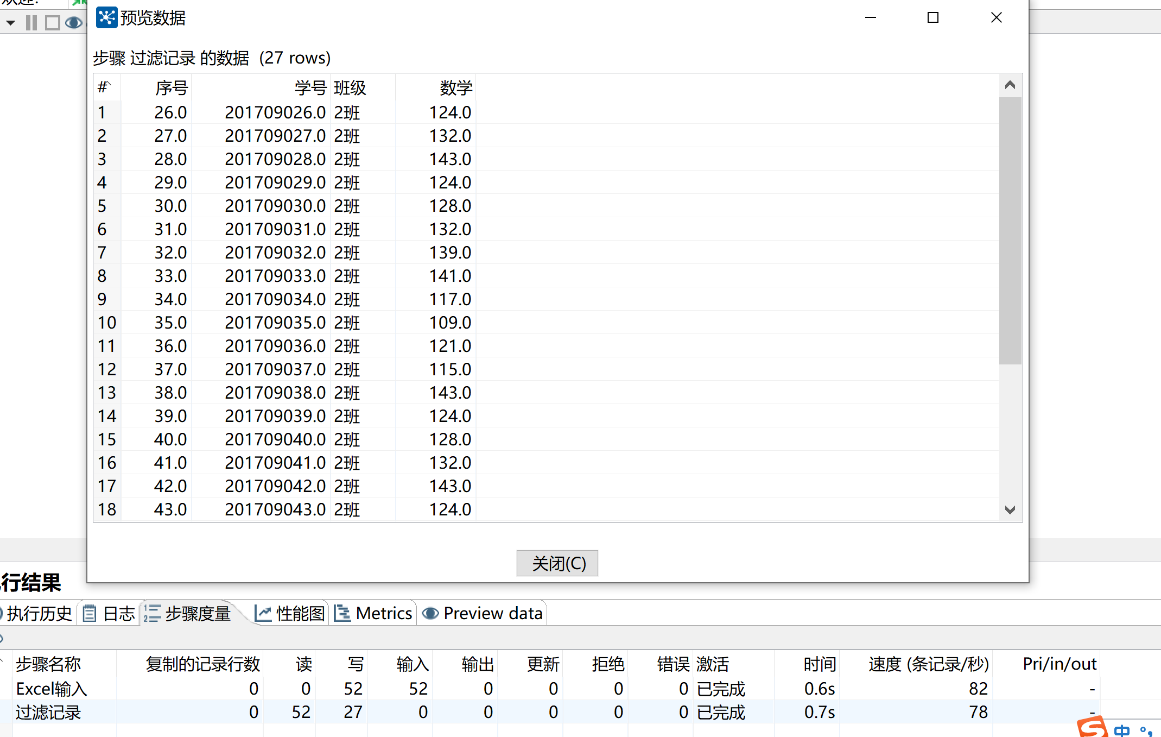Click the vertical scrollbar thumb in preview table
Screen dimensions: 1161x737
[x=1010, y=230]
